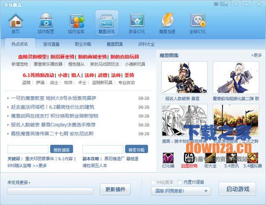
Task: Open the 新的马戏团玩法 link
Action: [x=105, y=64]
